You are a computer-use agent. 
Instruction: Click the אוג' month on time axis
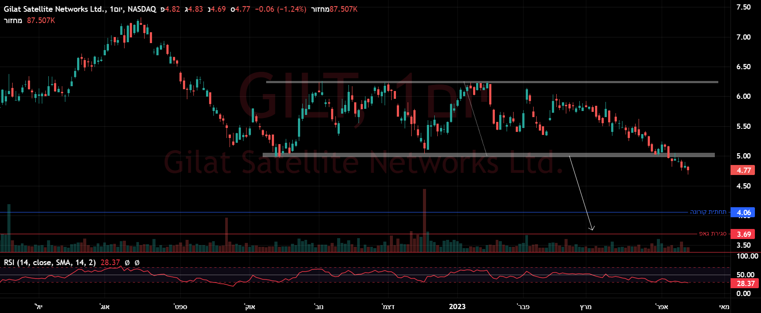click(x=105, y=306)
